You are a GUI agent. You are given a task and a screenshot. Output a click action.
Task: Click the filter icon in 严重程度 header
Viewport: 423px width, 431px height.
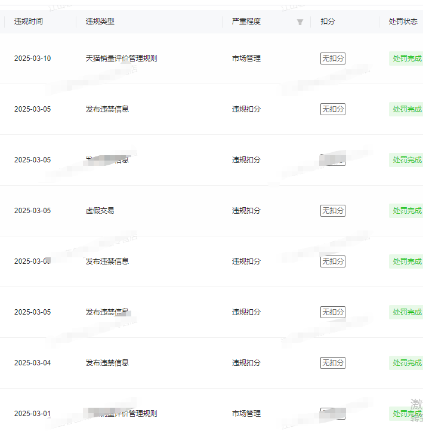300,22
